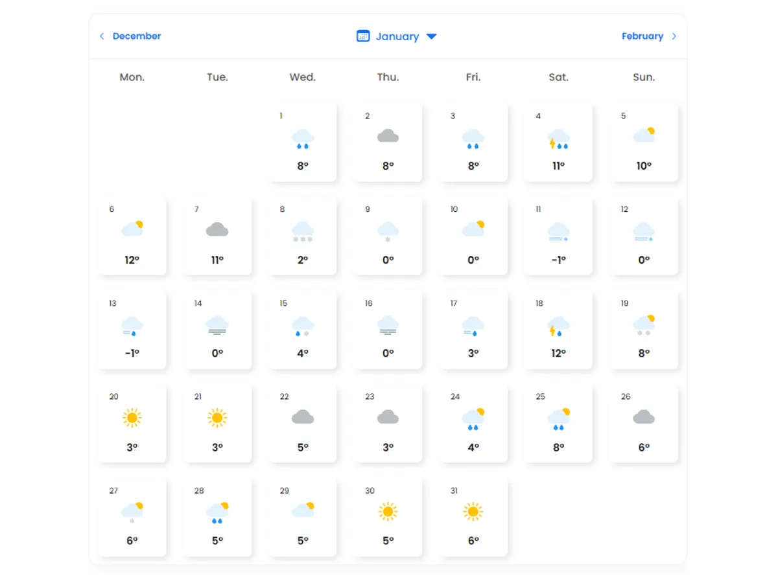Select the January 25 day card
Viewport: 778px width, 583px height.
coord(558,424)
